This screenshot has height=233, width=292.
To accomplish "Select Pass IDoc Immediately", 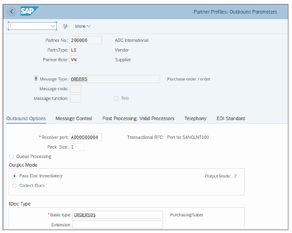I will tap(14, 176).
